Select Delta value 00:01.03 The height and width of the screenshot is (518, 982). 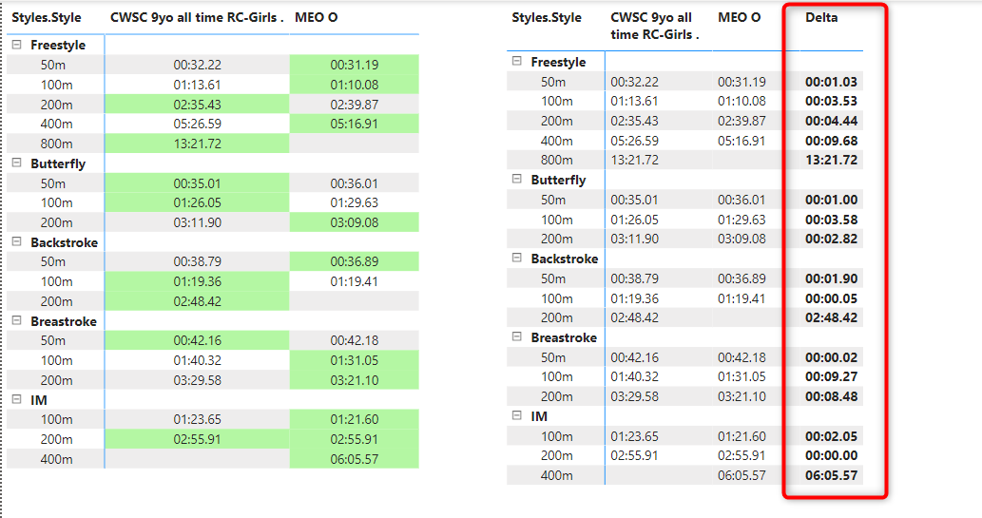pos(831,82)
